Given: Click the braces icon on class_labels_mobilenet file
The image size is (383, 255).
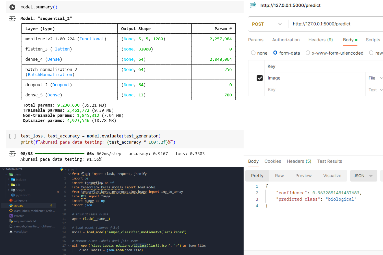Looking at the screenshot, I should (x=11, y=211).
